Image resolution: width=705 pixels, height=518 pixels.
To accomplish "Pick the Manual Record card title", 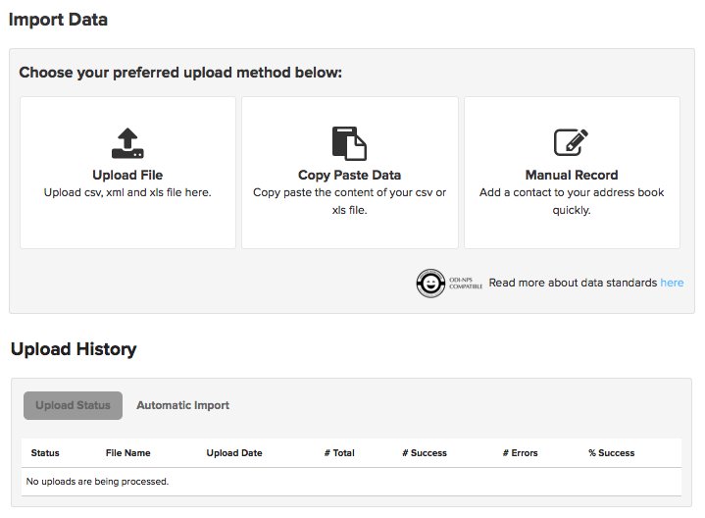I will pos(571,176).
